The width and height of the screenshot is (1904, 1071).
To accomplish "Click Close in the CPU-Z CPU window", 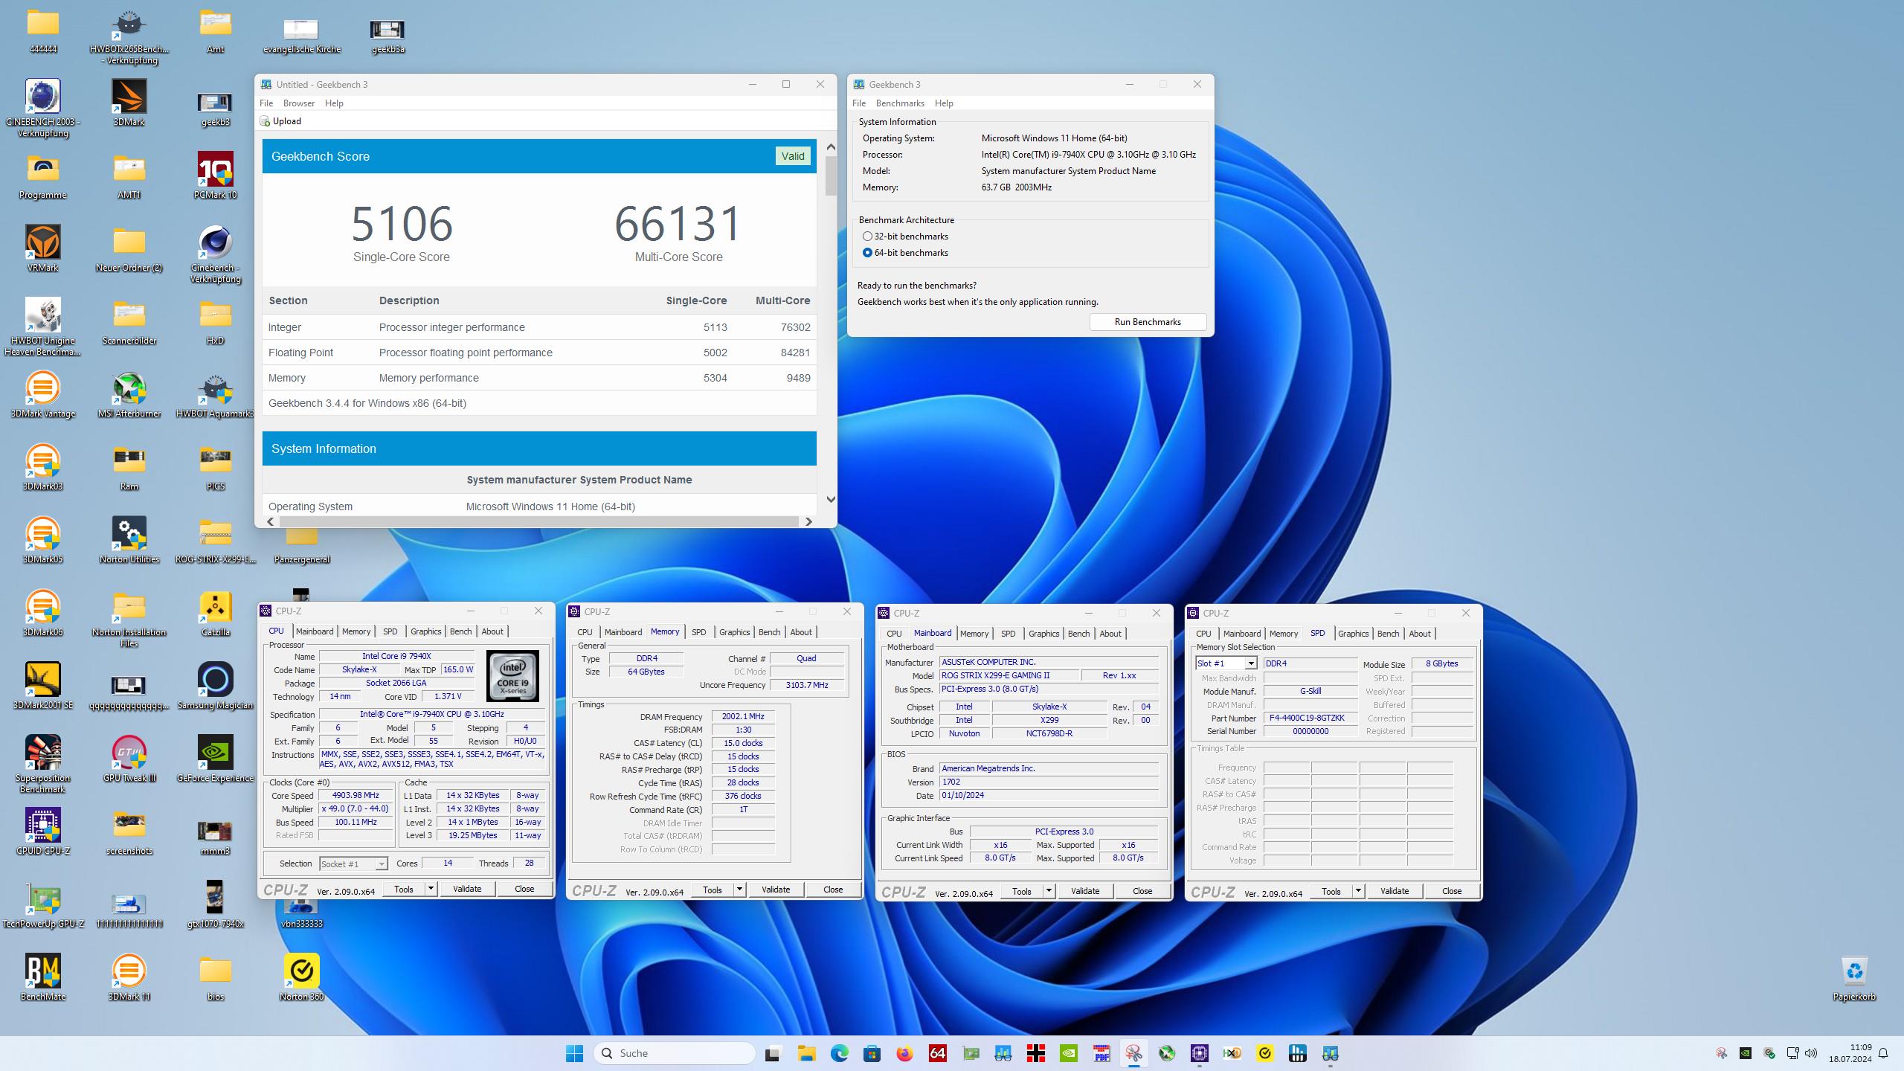I will pos(524,889).
